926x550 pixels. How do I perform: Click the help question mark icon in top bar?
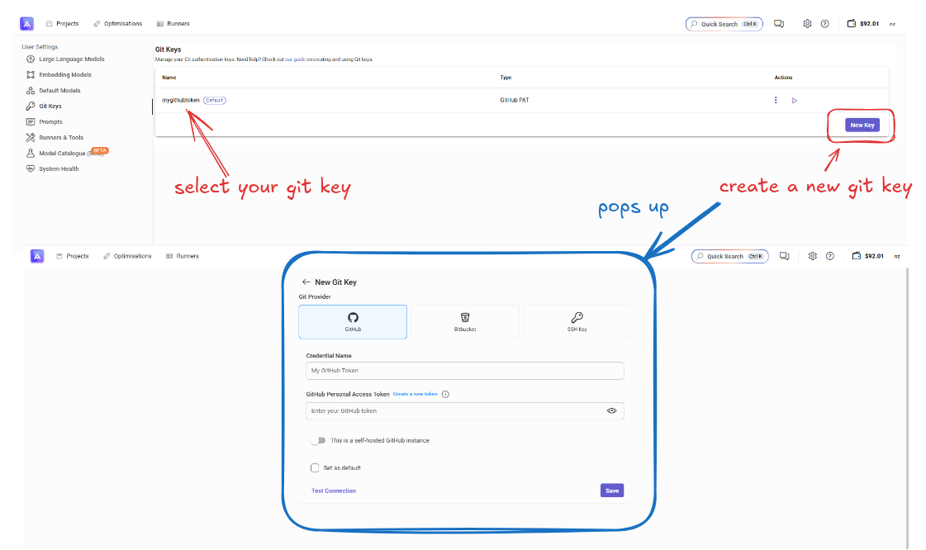coord(824,24)
